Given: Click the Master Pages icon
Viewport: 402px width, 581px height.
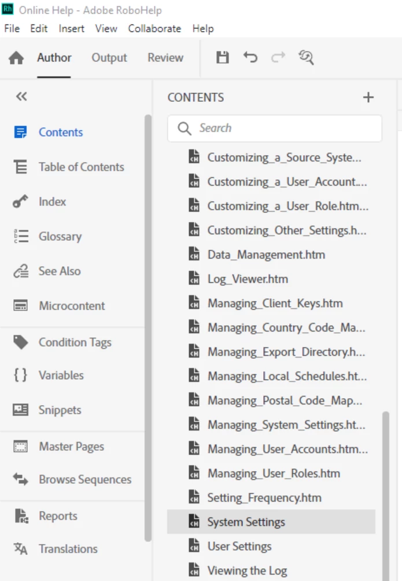Looking at the screenshot, I should 20,447.
